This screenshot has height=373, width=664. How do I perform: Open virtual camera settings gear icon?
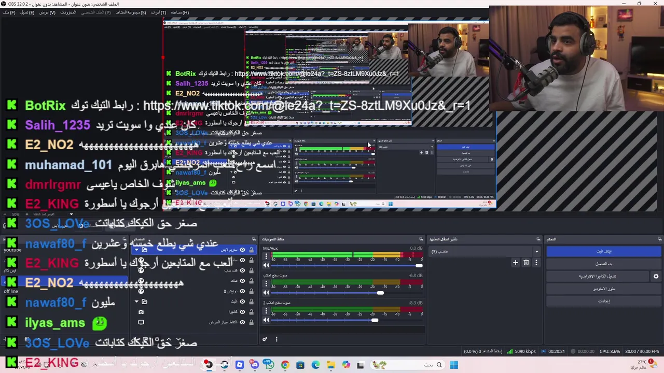click(656, 276)
